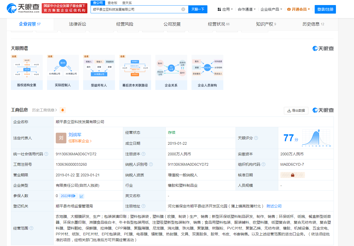The image size is (354, 246).
Task: Select the company type 有限责任公司(自然人独资)
Action: 78,185
